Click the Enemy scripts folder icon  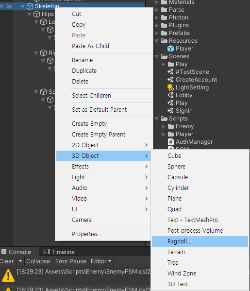click(170, 126)
